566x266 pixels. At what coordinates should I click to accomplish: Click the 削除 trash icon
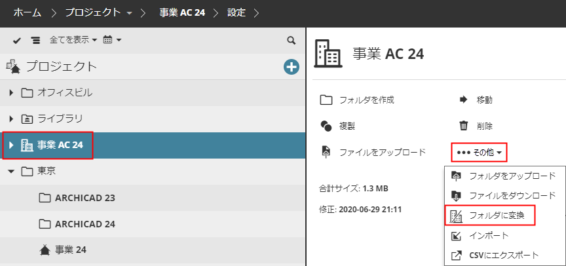(x=464, y=126)
